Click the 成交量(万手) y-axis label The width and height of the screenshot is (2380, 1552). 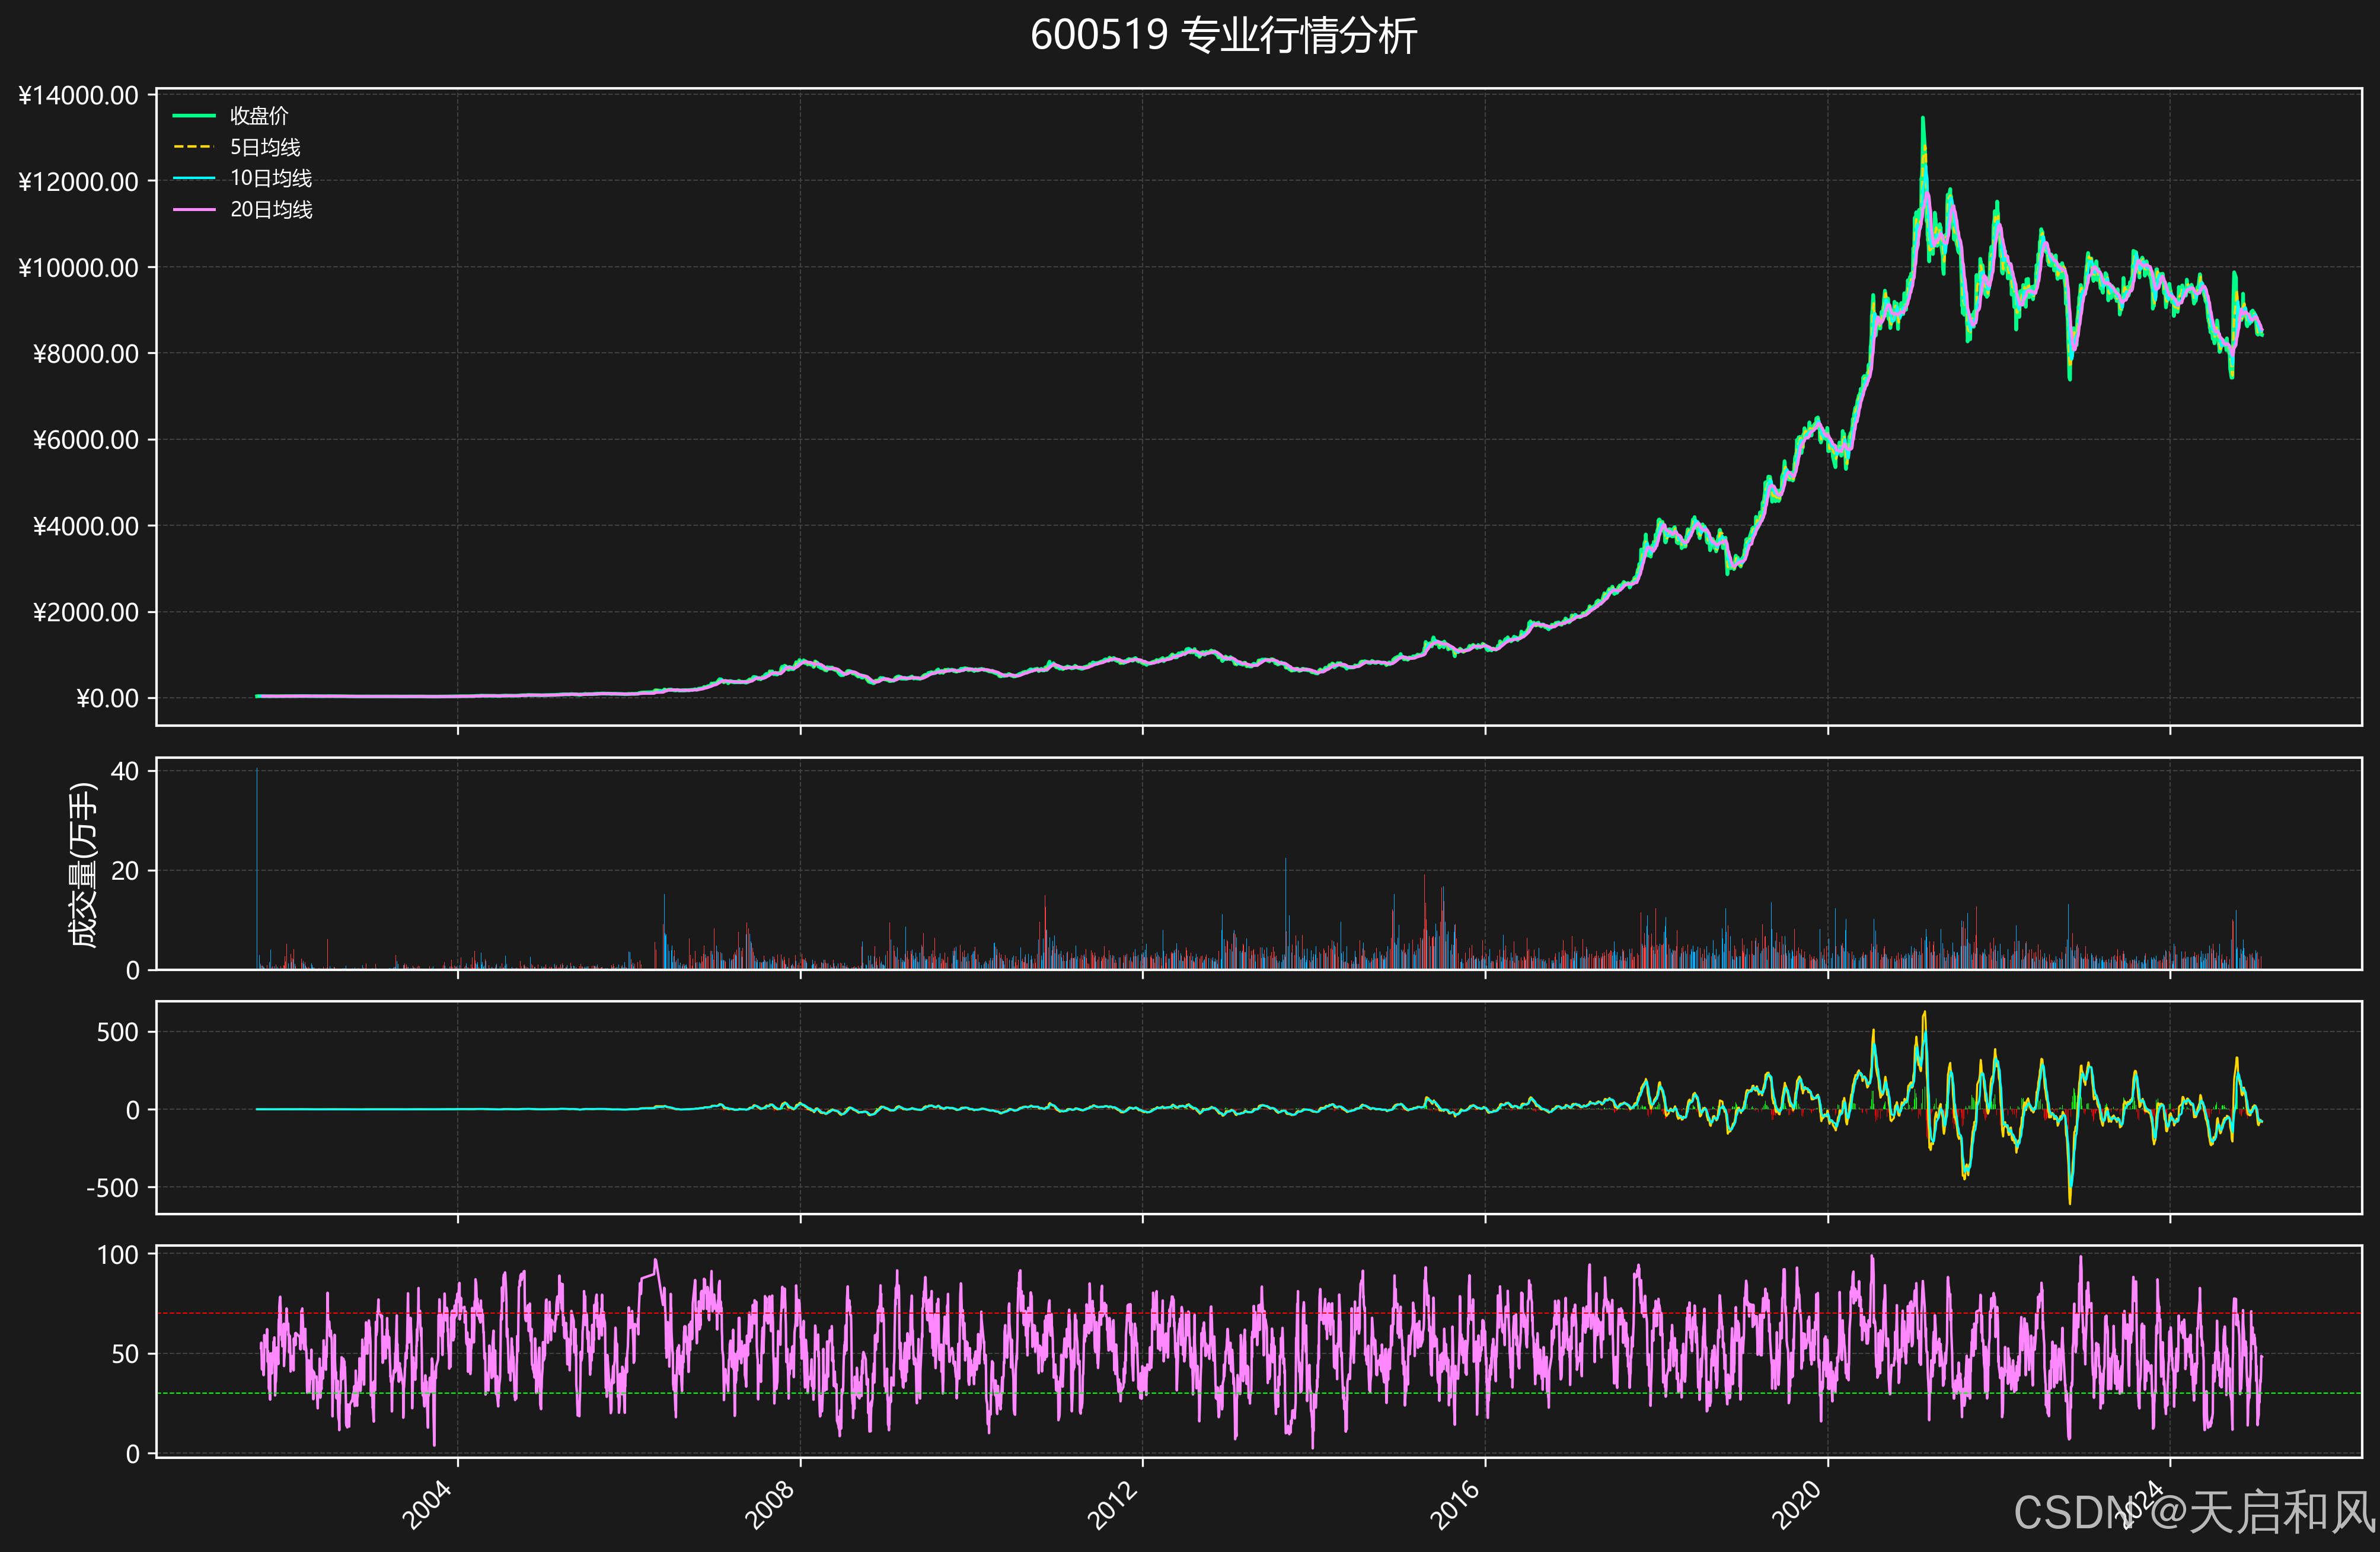tap(83, 865)
